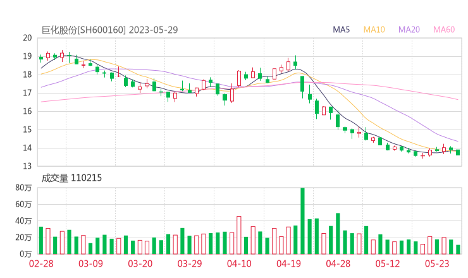The height and width of the screenshot is (278, 468).
Task: Click the MA60 legend label
Action: pos(444,30)
